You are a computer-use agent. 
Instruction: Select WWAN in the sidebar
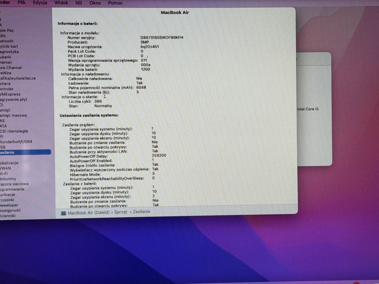pyautogui.click(x=5, y=168)
